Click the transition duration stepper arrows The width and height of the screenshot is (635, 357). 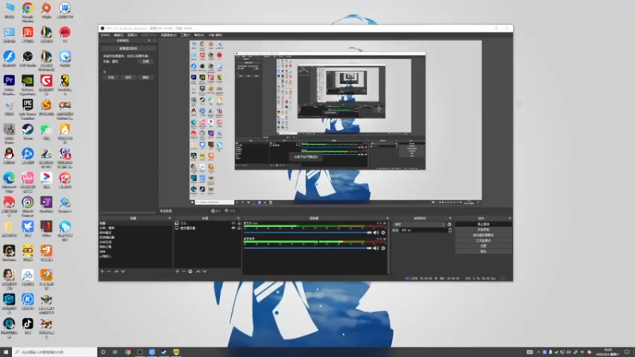[x=450, y=230]
